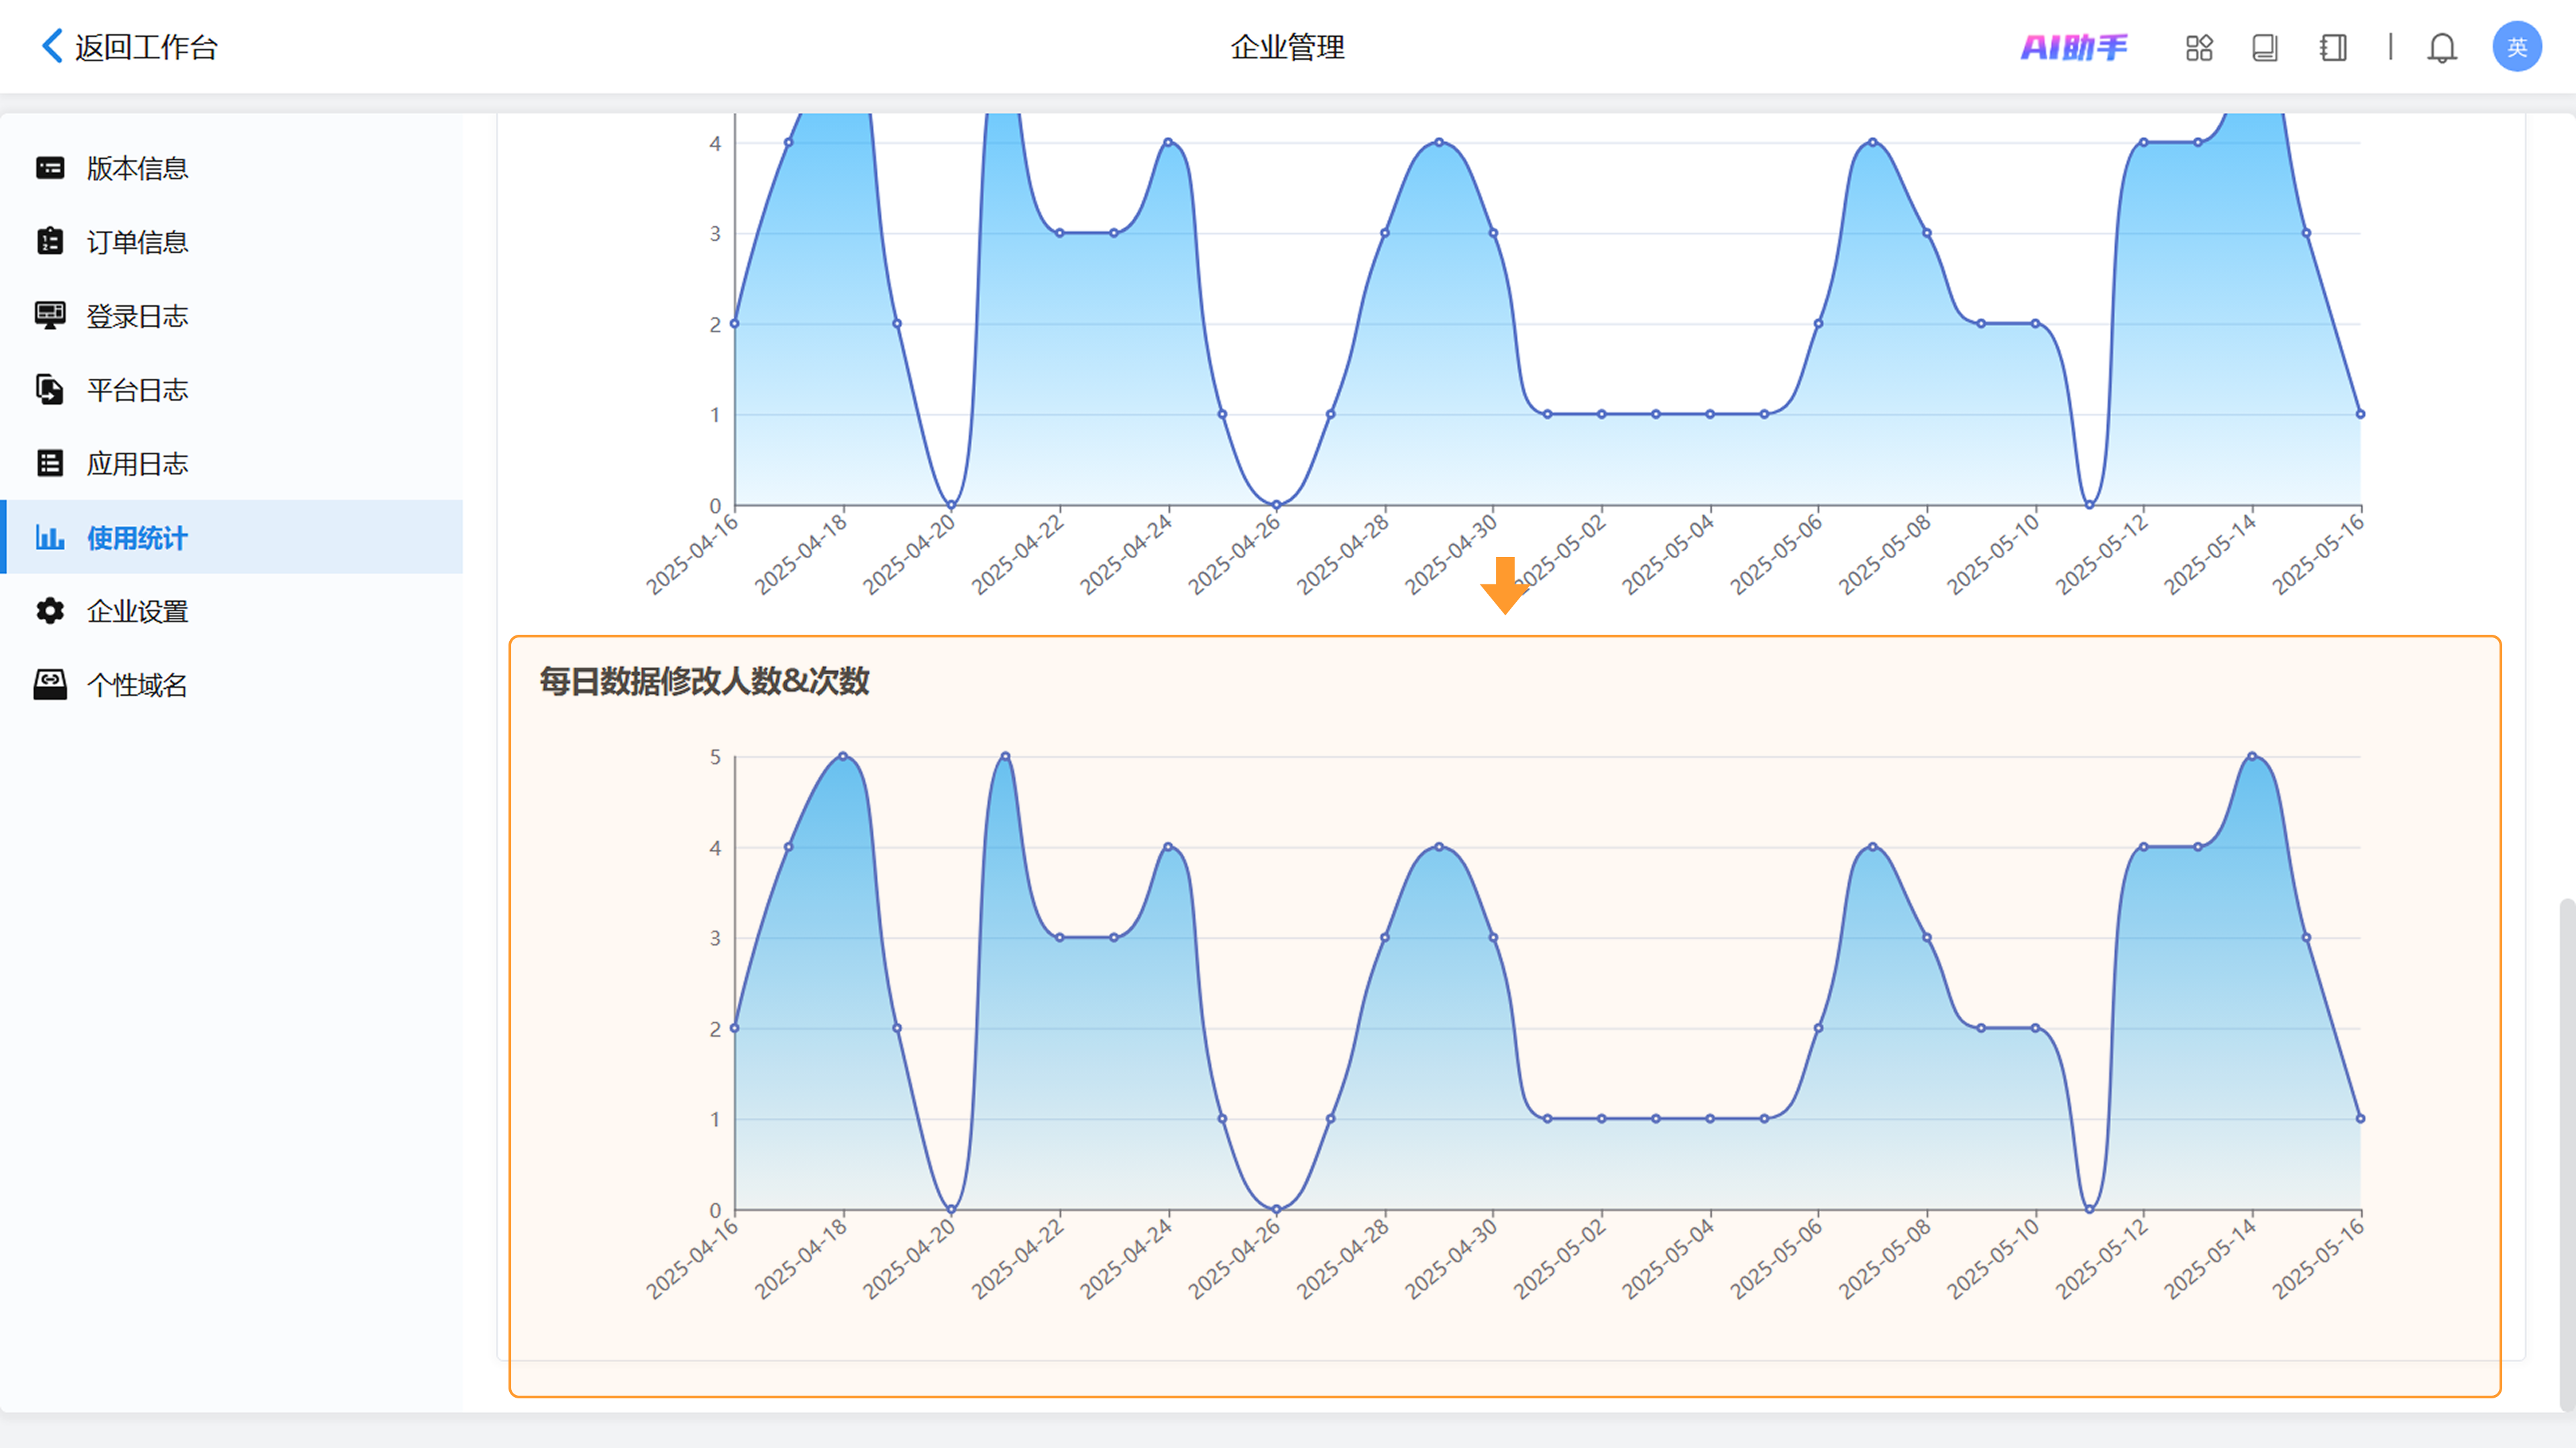The image size is (2576, 1448).
Task: Open user avatar 英 menu
Action: (x=2517, y=47)
